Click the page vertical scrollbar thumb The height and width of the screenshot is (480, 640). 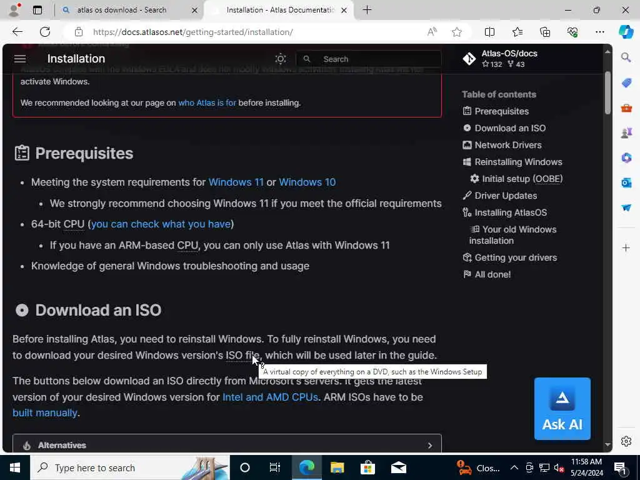pyautogui.click(x=607, y=93)
